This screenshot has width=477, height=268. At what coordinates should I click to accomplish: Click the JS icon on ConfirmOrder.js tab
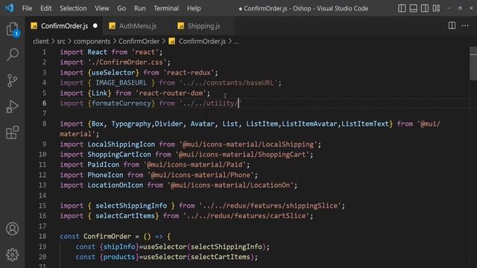tap(34, 26)
